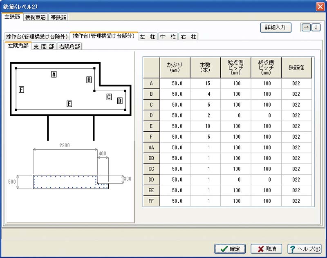Image resolution: width=327 pixels, height=258 pixels.
Task: Select row A 鉄筋径 cell D22
Action: [x=297, y=83]
